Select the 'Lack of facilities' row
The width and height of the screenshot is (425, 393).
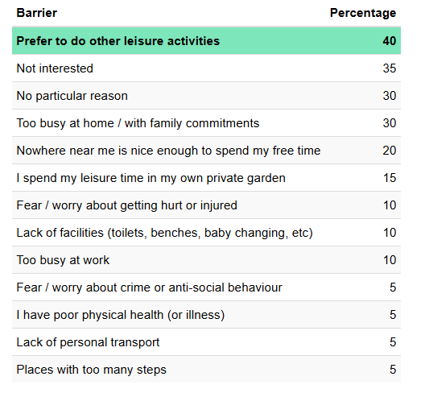point(206,233)
